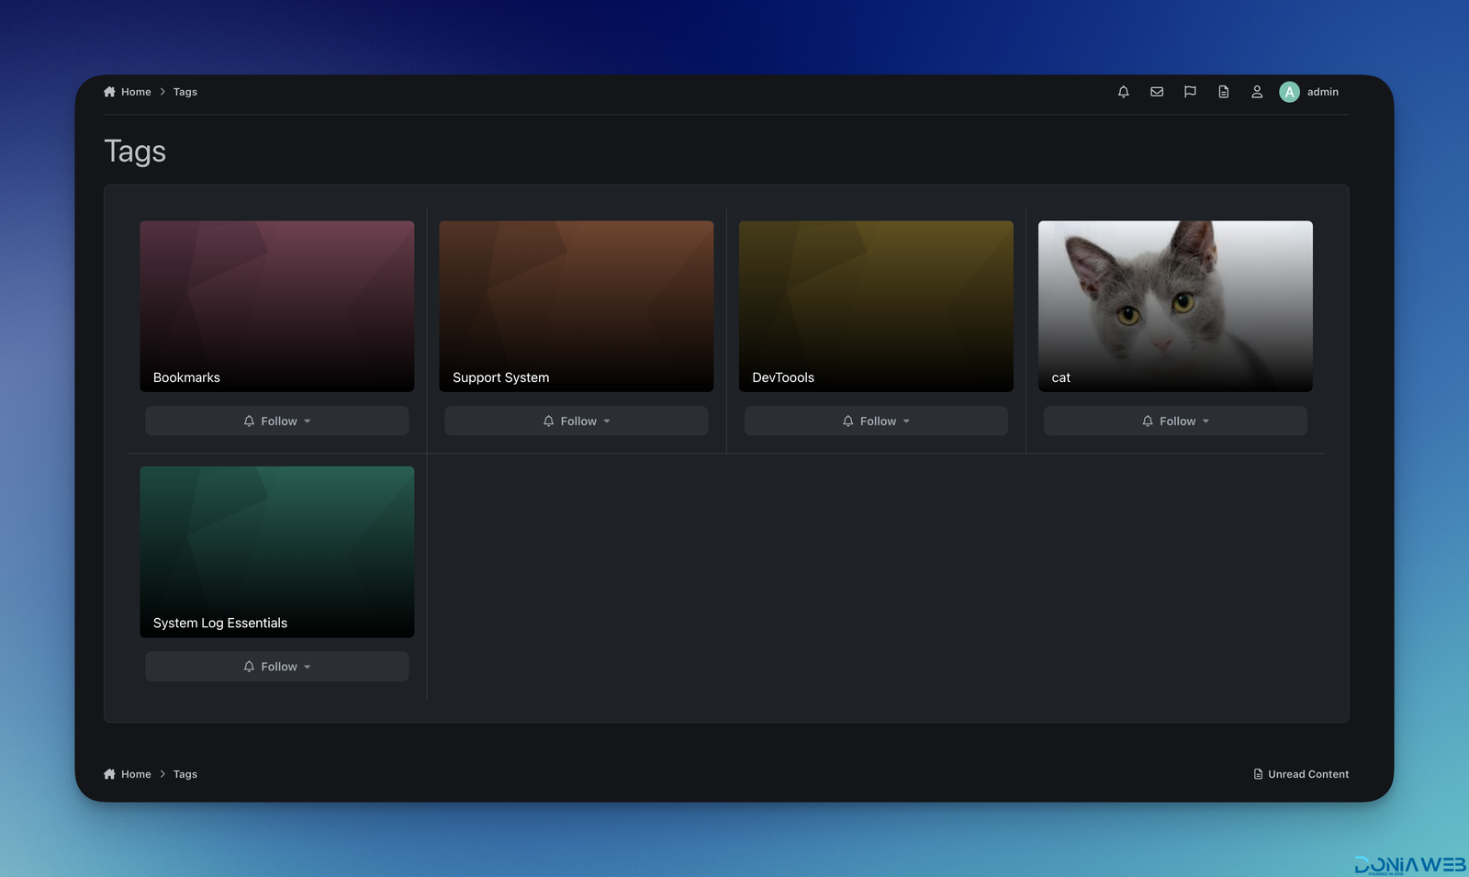1469x877 pixels.
Task: Open Follow dropdown under System Log Essentials
Action: (276, 667)
